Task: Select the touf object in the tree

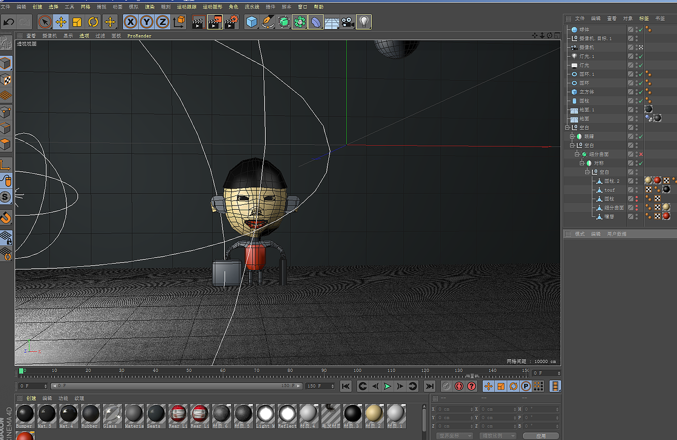Action: point(610,190)
